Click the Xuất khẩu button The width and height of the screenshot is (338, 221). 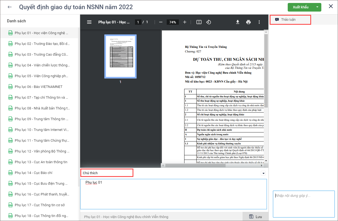tap(300, 7)
